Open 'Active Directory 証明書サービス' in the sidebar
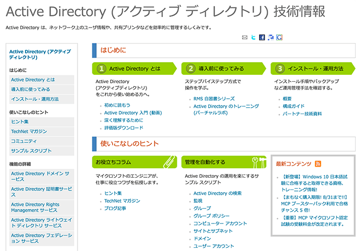The height and width of the screenshot is (251, 361). pyautogui.click(x=42, y=192)
